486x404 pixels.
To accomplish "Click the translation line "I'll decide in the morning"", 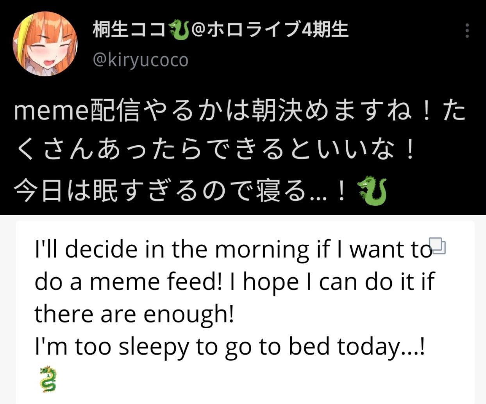I will 232,250.
